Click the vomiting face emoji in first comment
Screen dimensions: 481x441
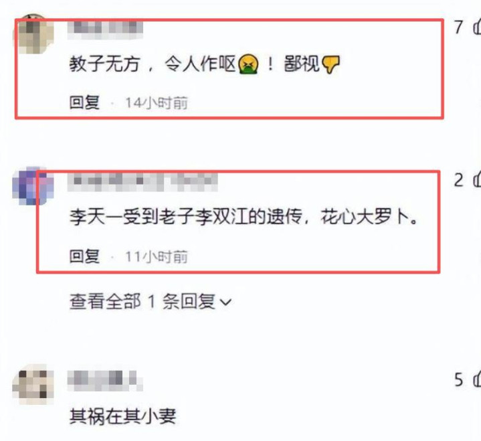pyautogui.click(x=248, y=64)
